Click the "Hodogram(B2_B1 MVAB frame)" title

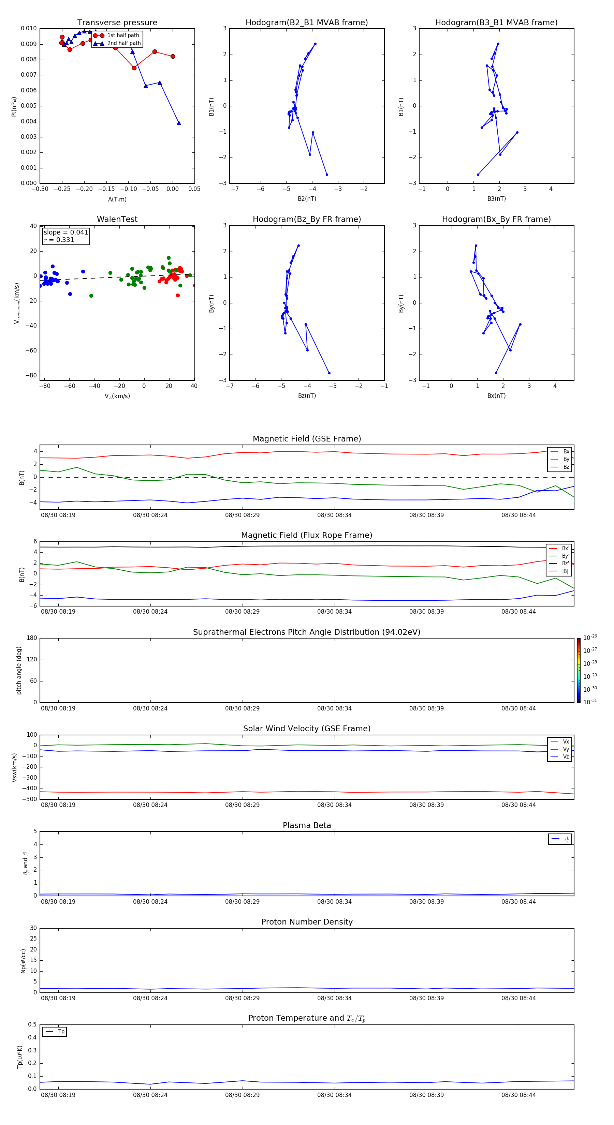[x=307, y=23]
